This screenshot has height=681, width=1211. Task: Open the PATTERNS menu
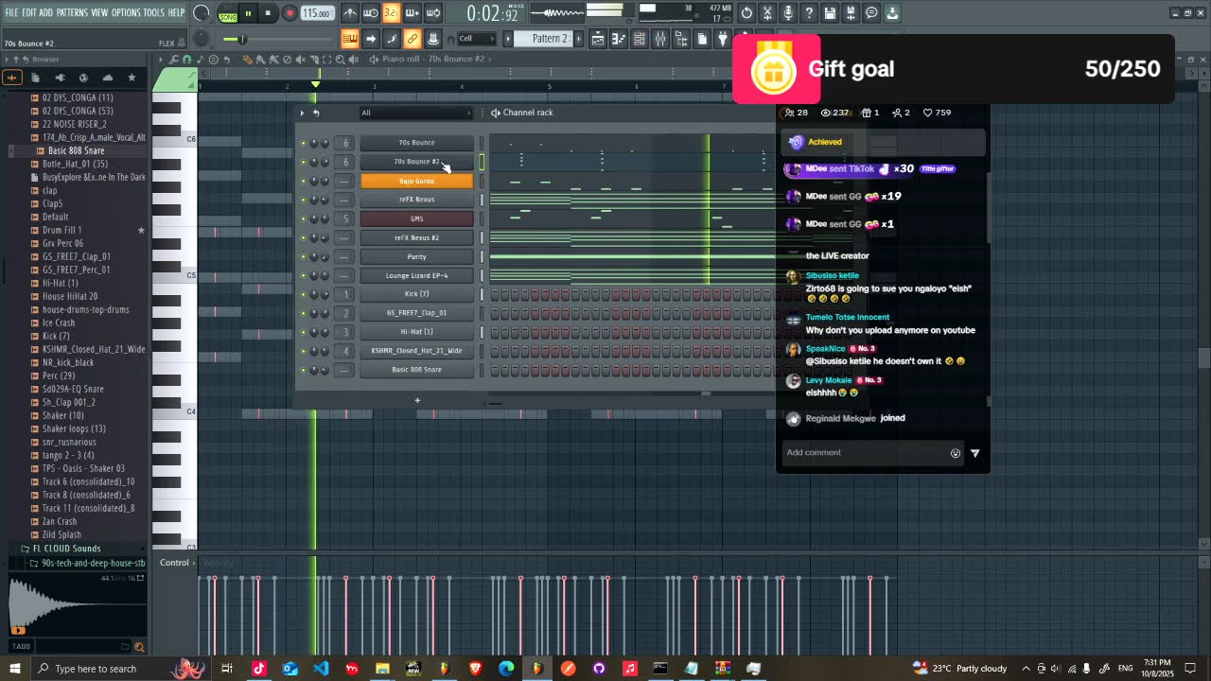72,12
